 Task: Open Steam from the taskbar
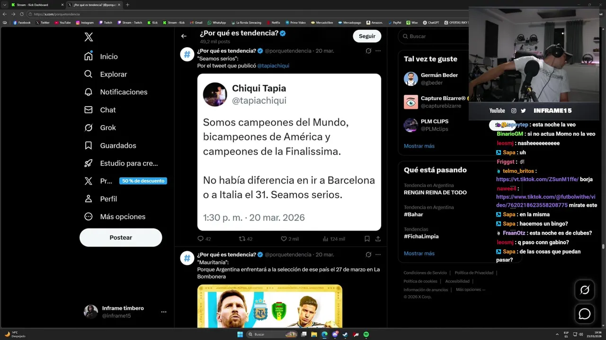[345, 334]
